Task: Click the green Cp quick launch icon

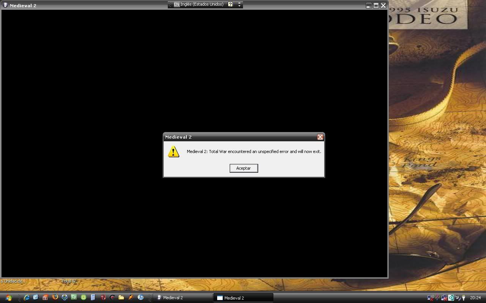Action: coord(74,297)
